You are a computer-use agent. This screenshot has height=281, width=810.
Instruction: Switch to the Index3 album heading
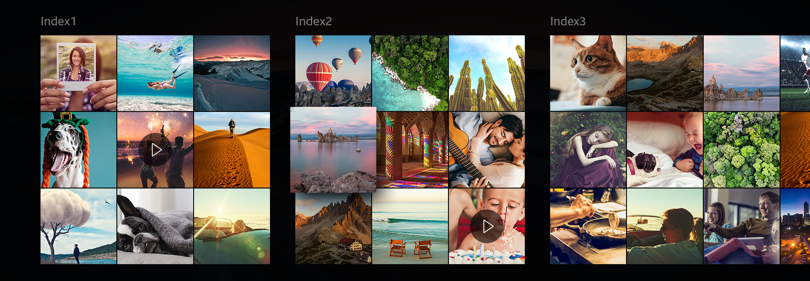[567, 21]
